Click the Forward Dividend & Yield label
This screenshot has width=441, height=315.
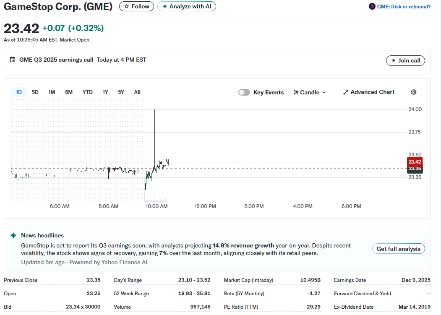pyautogui.click(x=363, y=294)
